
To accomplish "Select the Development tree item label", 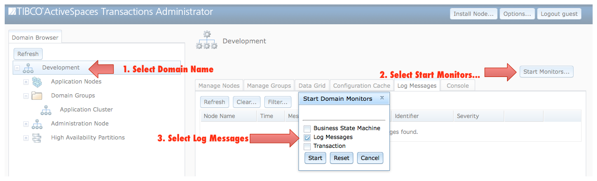I will point(61,68).
